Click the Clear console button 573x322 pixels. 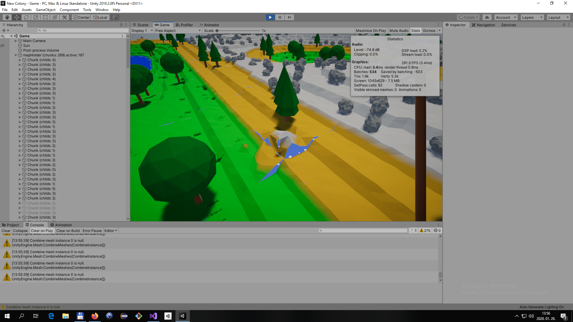click(x=6, y=231)
